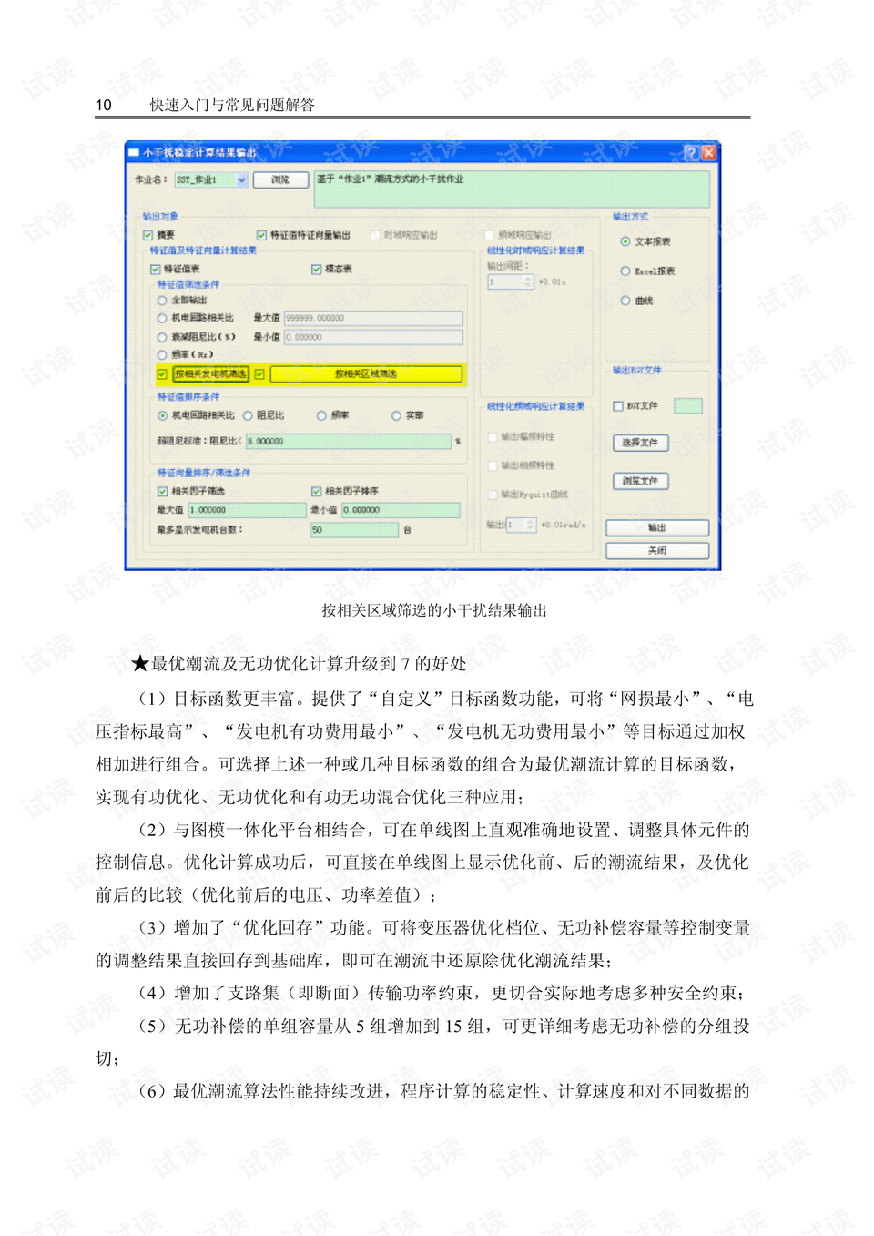Click the page header text 快速入门与常见问题解答
The height and width of the screenshot is (1236, 874).
(232, 105)
